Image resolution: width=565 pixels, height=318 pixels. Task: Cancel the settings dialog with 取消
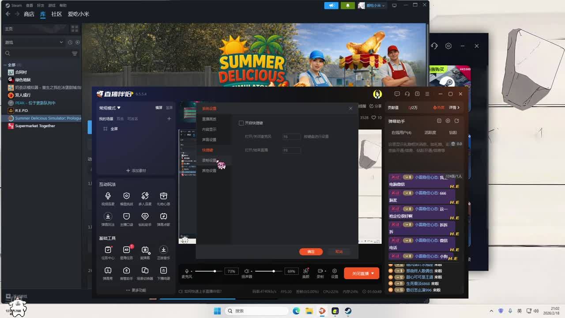339,252
